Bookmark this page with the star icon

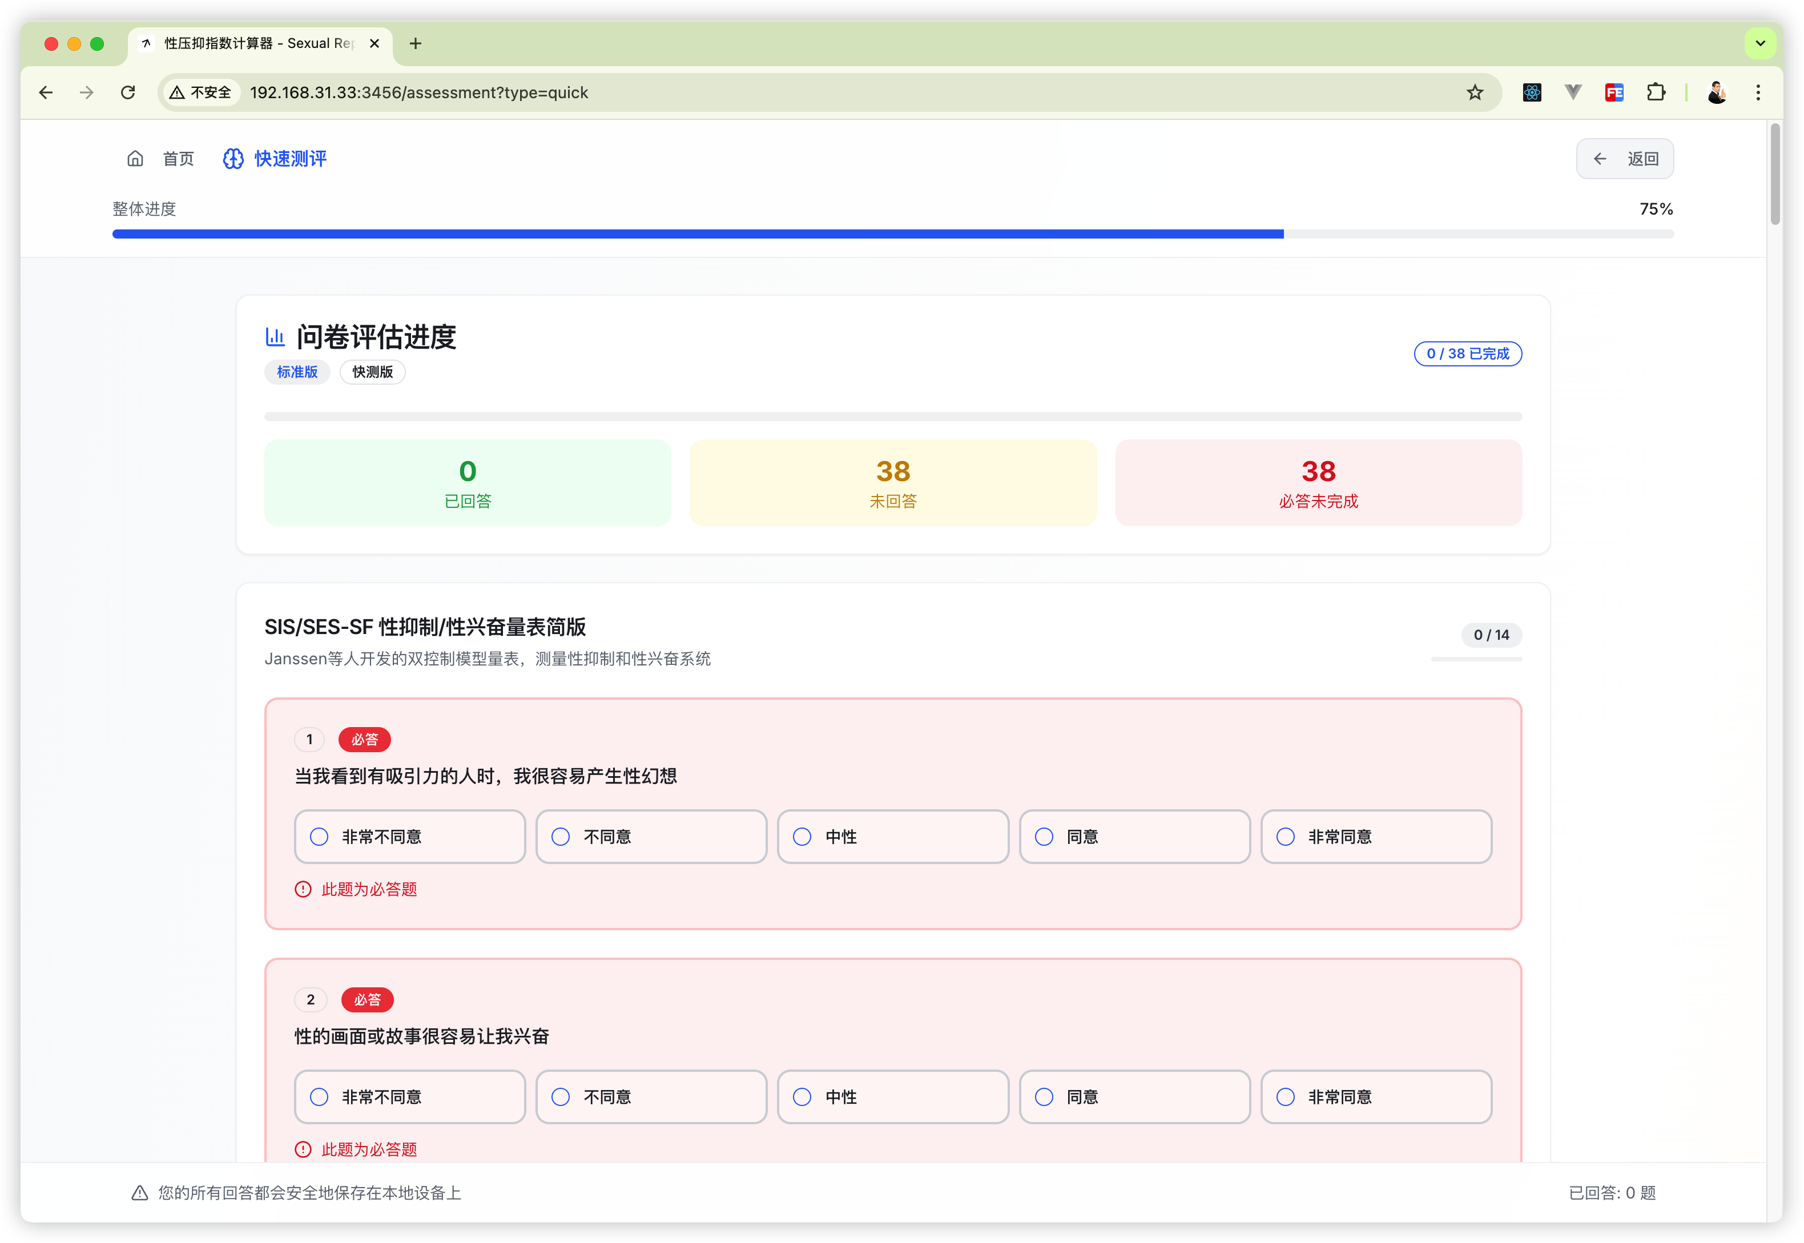tap(1475, 92)
